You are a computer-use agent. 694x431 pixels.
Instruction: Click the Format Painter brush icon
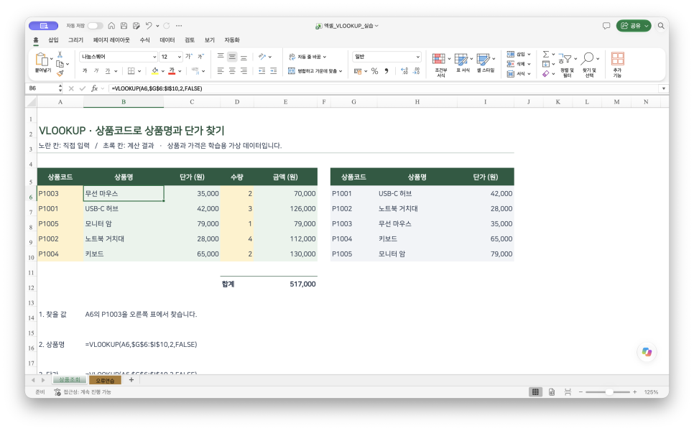tap(60, 73)
